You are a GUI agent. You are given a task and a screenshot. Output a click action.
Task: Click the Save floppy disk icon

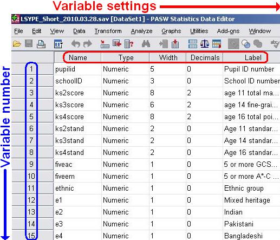point(29,44)
